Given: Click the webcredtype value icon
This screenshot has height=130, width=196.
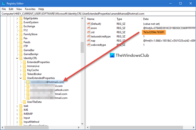Looking at the screenshot, I should (88, 45).
